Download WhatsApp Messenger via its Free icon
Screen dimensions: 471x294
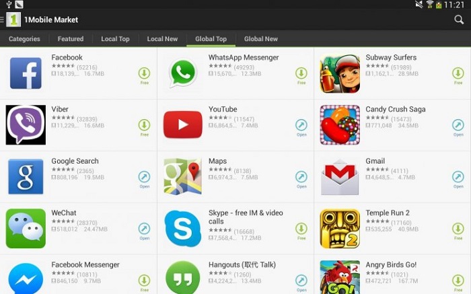301,73
